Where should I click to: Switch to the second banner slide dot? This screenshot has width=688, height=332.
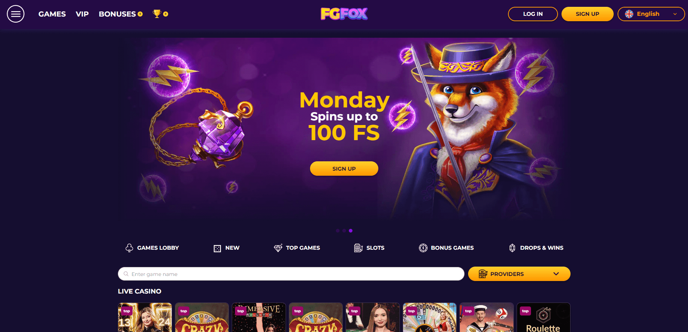pos(344,231)
